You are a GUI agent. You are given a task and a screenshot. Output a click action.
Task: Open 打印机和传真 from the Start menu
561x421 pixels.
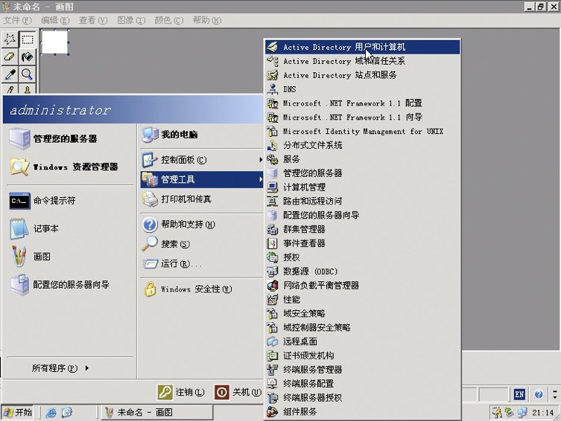tap(202, 199)
